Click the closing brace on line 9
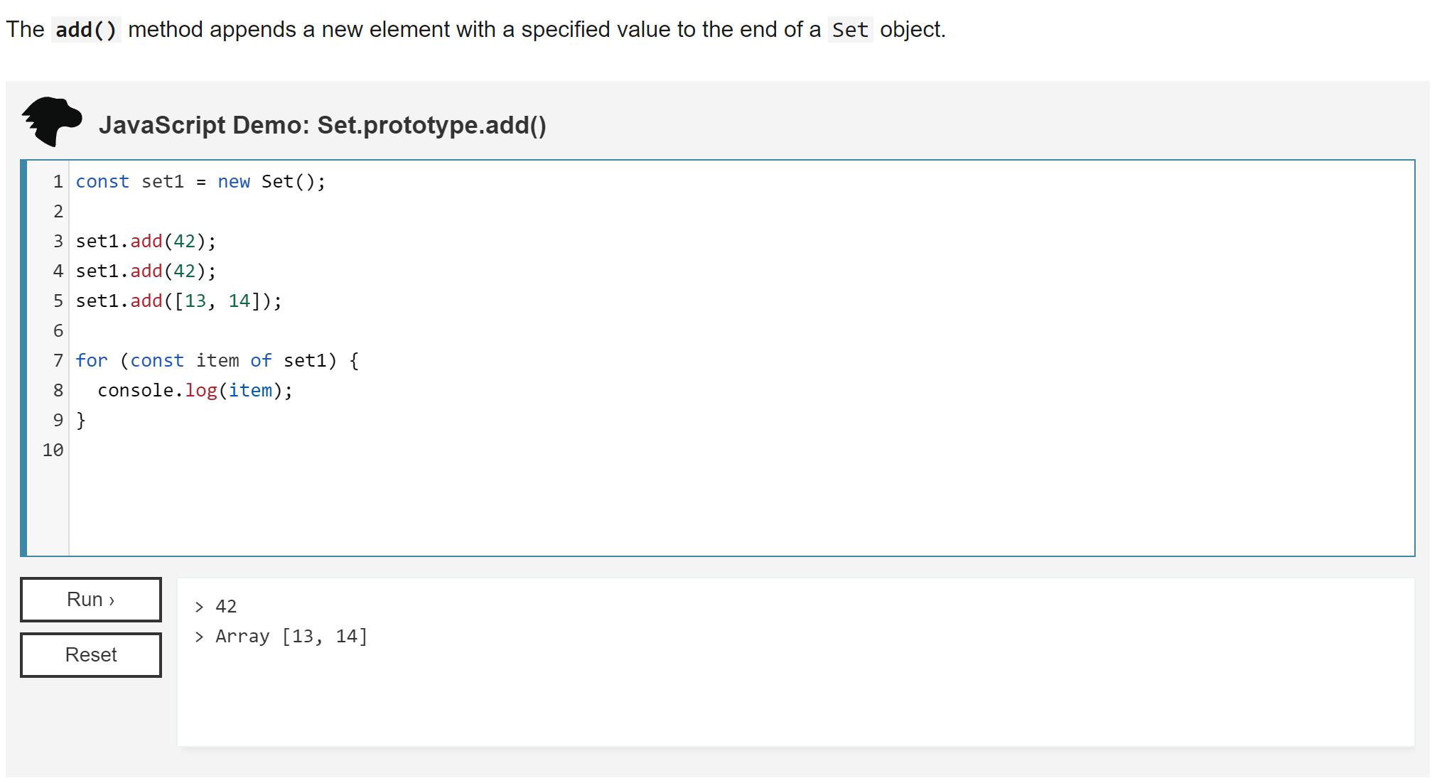 81,421
